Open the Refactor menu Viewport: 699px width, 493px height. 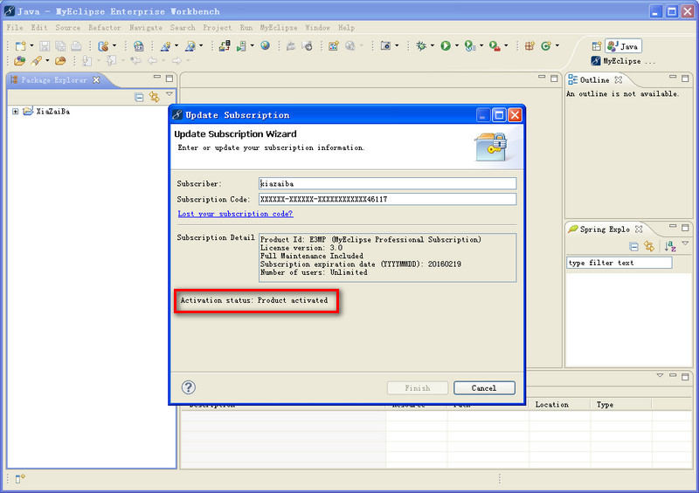click(104, 27)
